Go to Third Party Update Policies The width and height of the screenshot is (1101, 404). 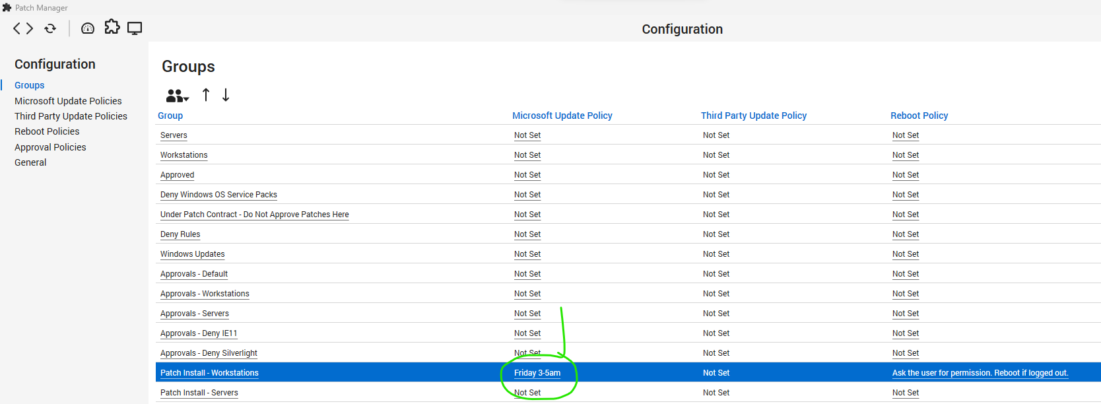71,116
